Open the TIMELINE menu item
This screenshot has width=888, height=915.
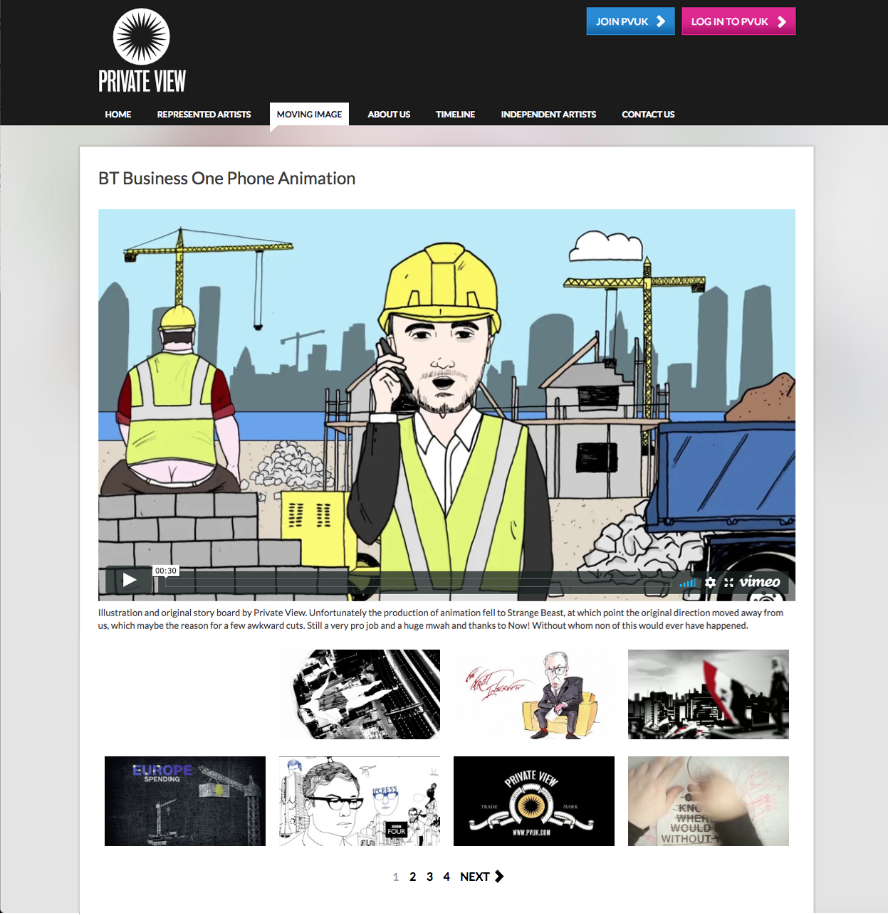tap(456, 115)
